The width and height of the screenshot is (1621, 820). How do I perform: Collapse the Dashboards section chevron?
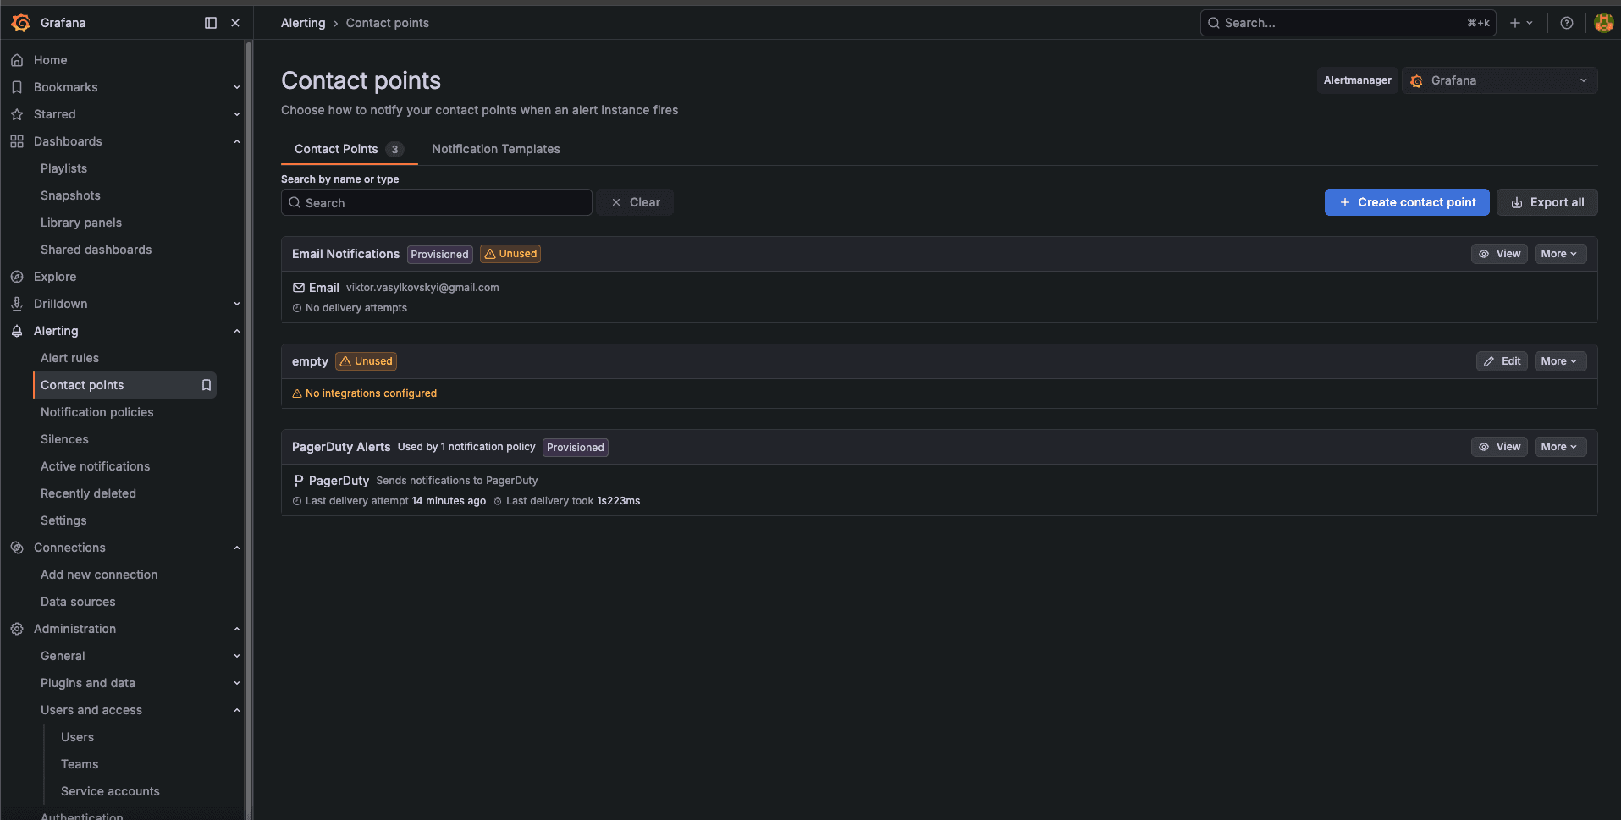(237, 141)
